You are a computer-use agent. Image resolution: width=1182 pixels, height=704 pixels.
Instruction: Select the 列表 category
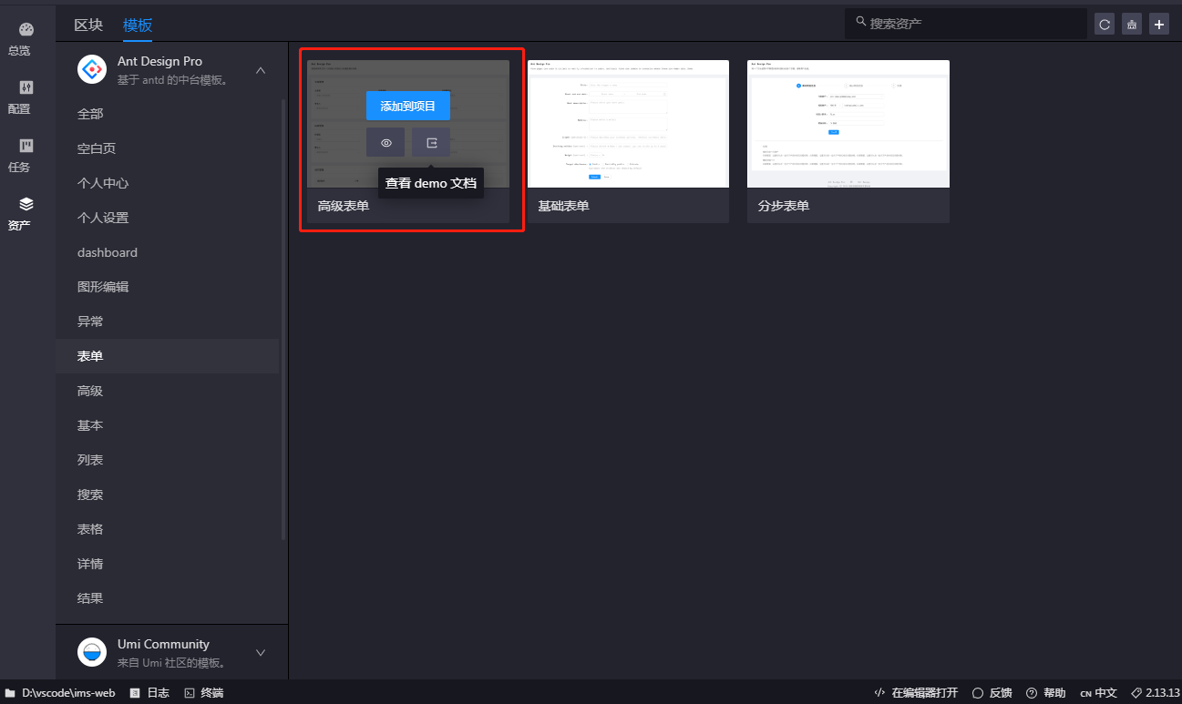click(x=167, y=460)
